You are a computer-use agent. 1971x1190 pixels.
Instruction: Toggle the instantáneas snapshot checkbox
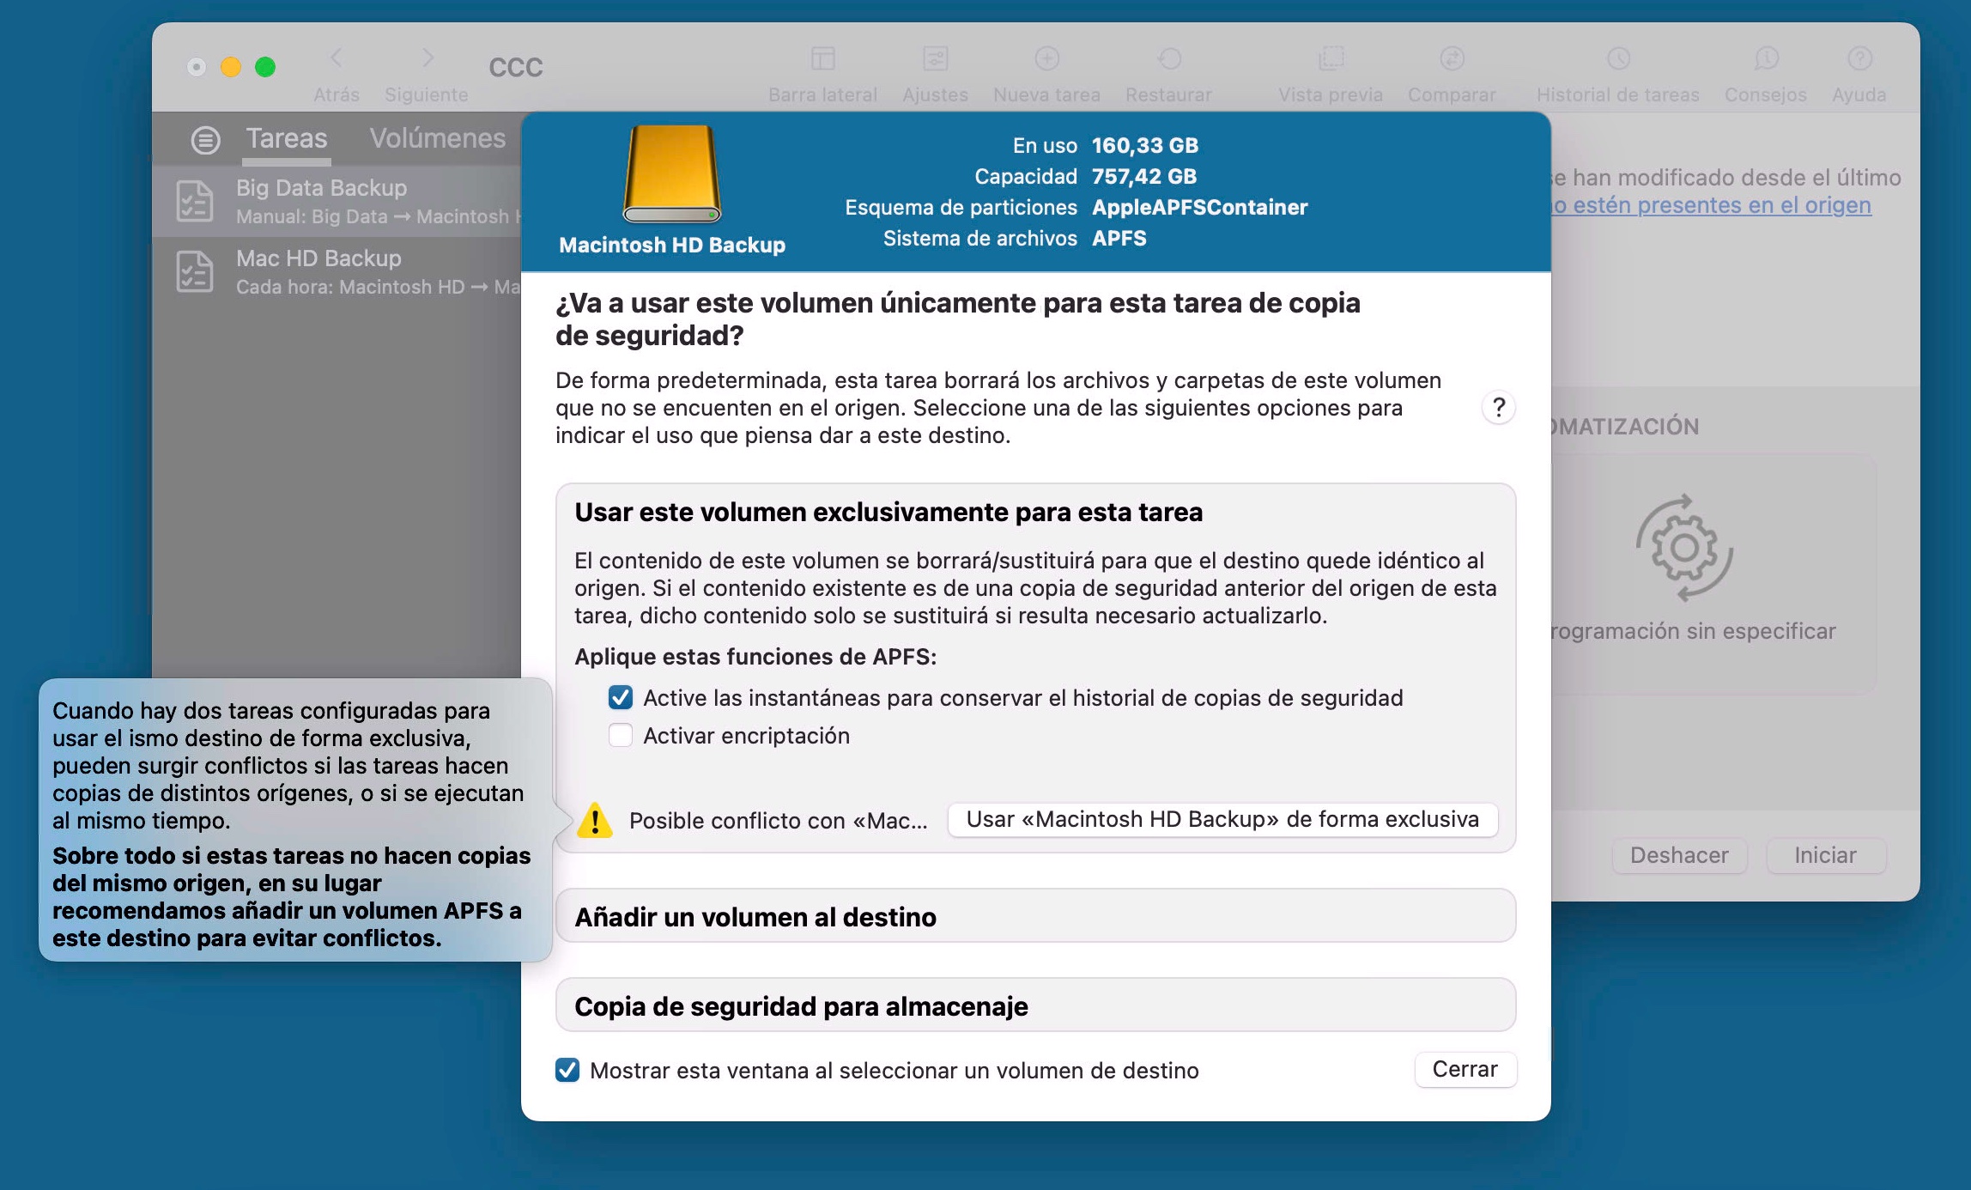pyautogui.click(x=620, y=697)
